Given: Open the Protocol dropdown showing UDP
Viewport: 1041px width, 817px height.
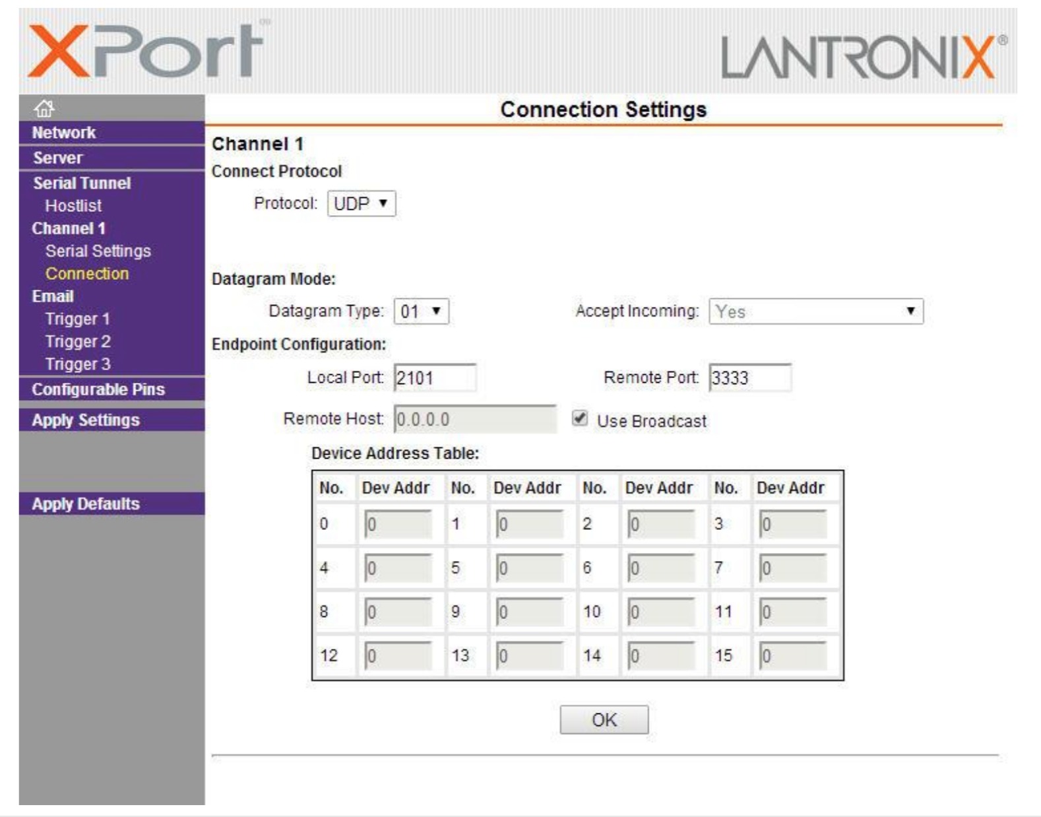Looking at the screenshot, I should (x=362, y=203).
